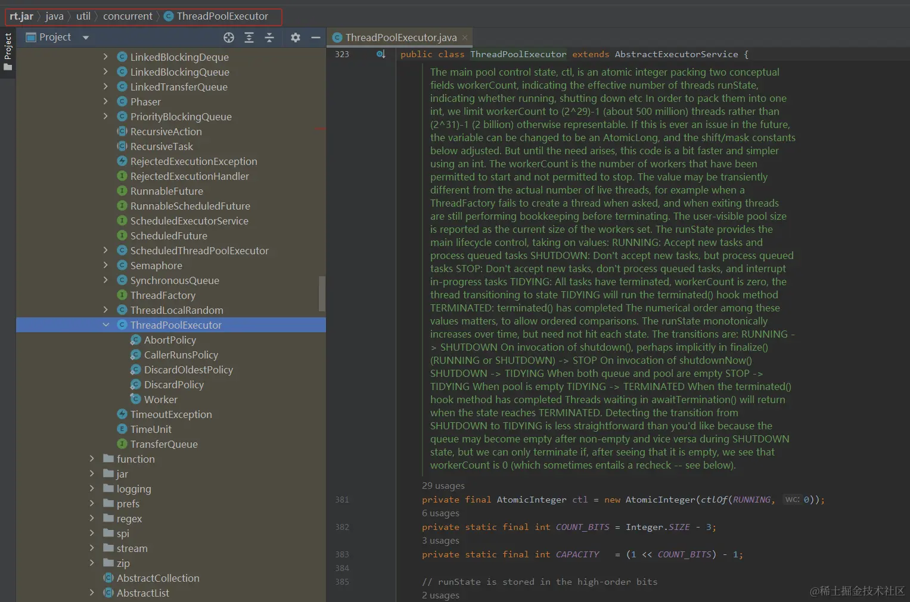Expand the LinkedTransferQueue node
910x602 pixels.
105,86
